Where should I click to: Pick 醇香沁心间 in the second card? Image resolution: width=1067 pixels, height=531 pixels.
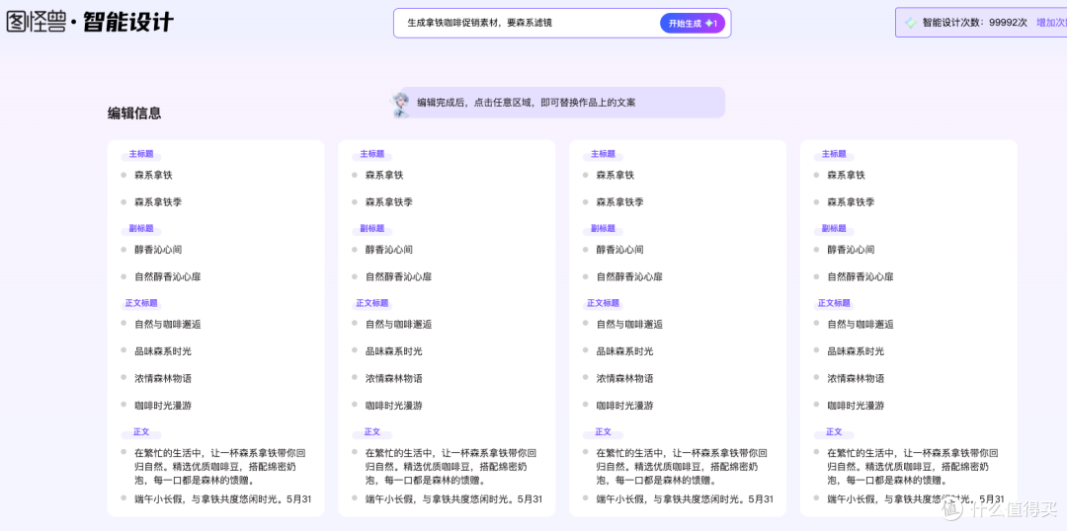(x=388, y=250)
